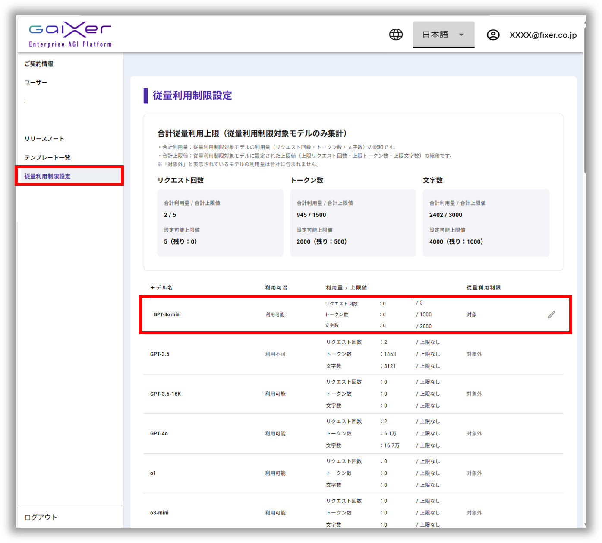Click the pencil edit icon for GPT-4o mini
602x543 pixels.
pyautogui.click(x=552, y=314)
